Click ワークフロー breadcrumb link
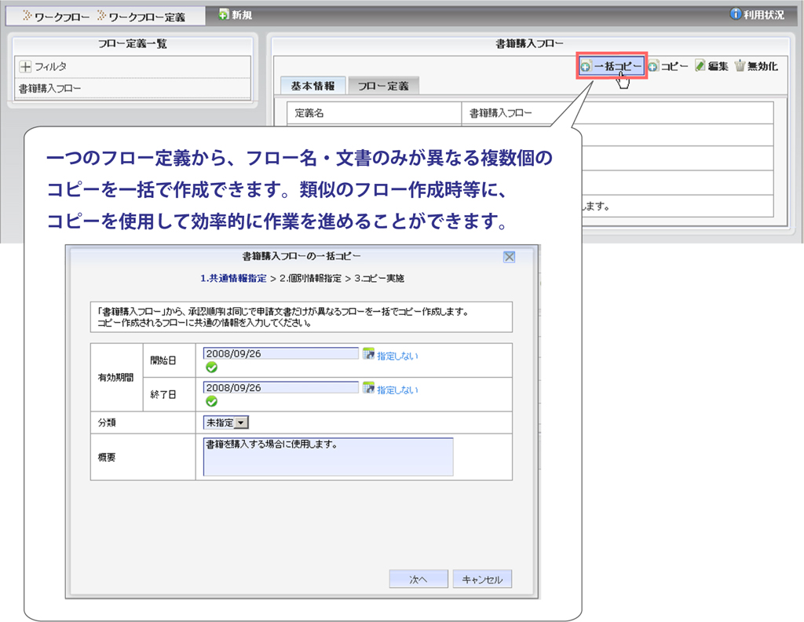 (x=57, y=17)
